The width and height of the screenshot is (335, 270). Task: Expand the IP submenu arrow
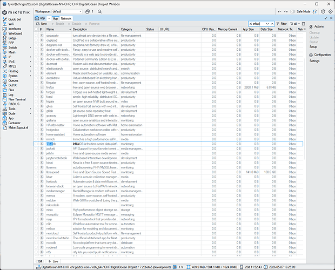point(30,57)
